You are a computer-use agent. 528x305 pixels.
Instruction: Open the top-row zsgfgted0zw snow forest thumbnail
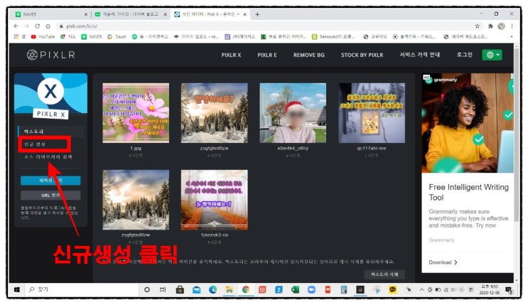(x=214, y=113)
